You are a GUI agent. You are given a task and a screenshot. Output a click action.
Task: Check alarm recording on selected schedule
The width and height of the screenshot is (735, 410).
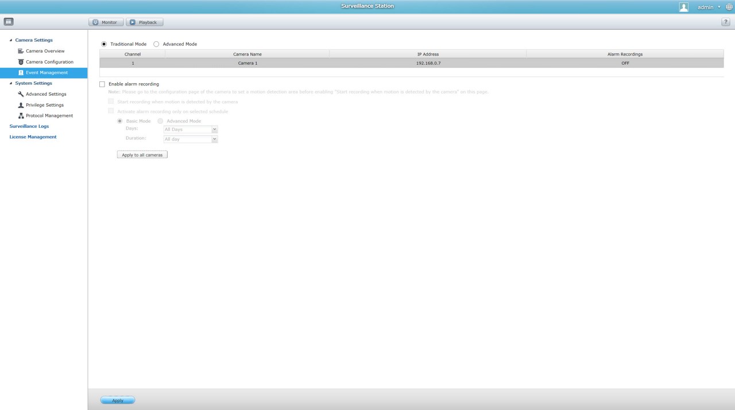(x=111, y=111)
